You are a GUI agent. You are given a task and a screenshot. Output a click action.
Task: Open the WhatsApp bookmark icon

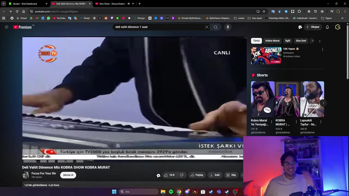[x=49, y=18]
